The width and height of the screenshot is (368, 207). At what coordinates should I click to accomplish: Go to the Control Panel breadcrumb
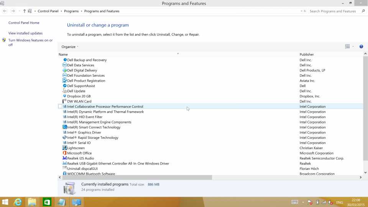coord(48,11)
